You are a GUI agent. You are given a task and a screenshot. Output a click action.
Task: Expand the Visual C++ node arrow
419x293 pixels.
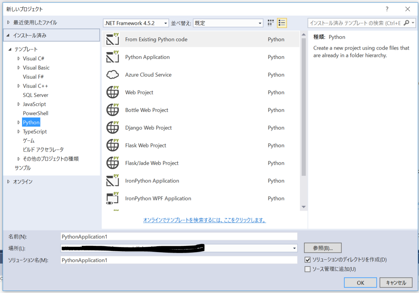[18, 86]
